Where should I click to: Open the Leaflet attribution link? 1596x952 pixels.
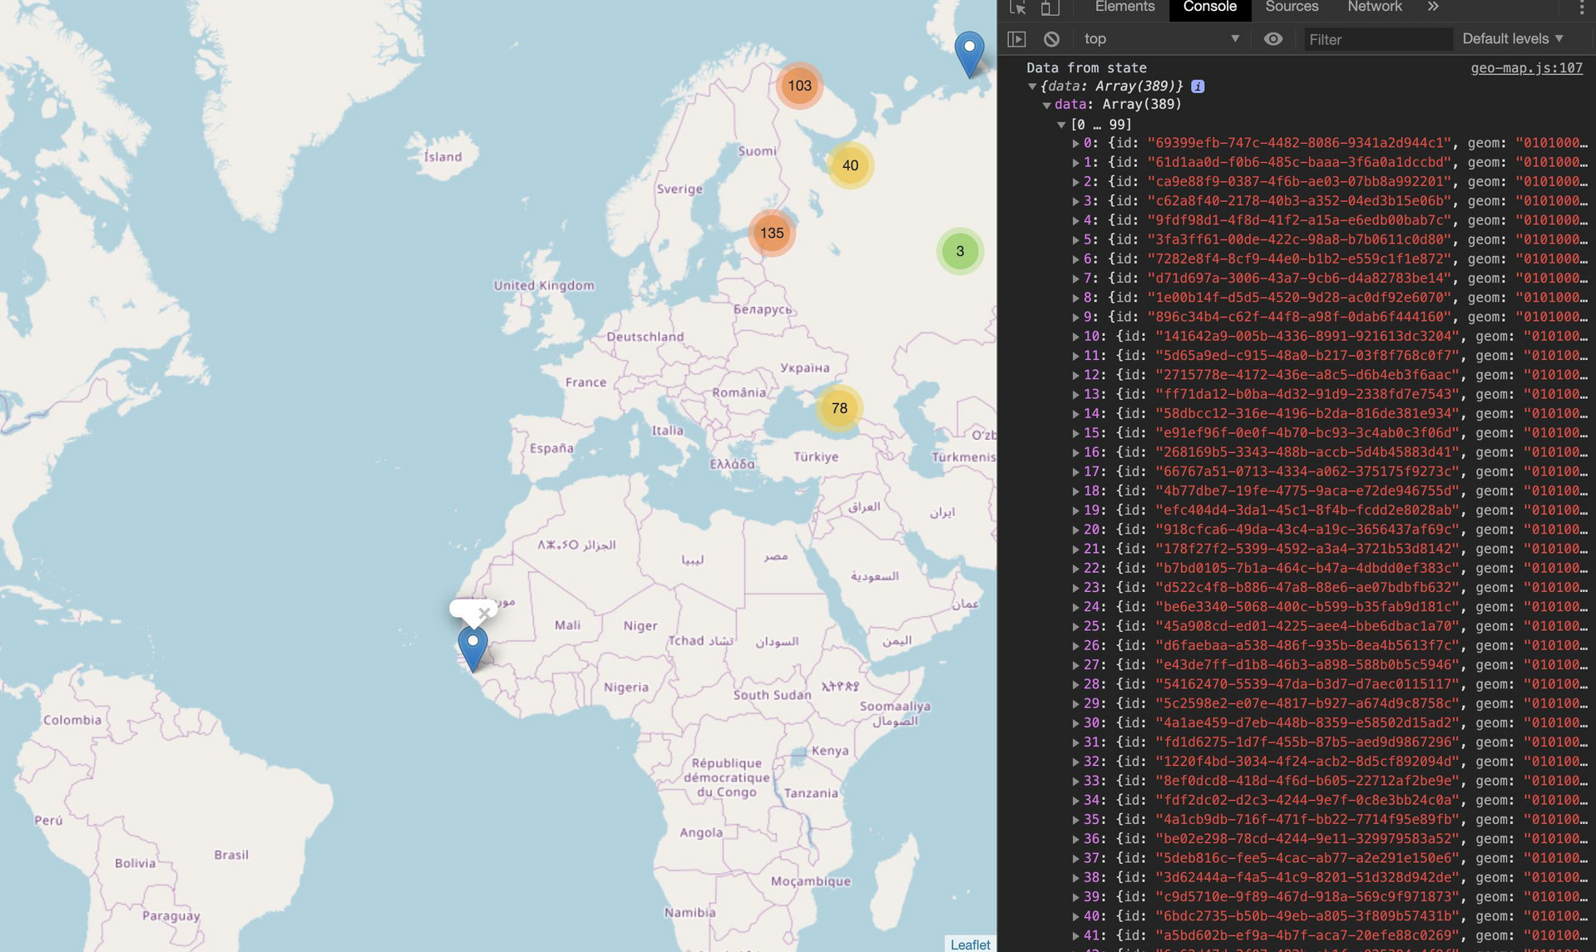[970, 945]
